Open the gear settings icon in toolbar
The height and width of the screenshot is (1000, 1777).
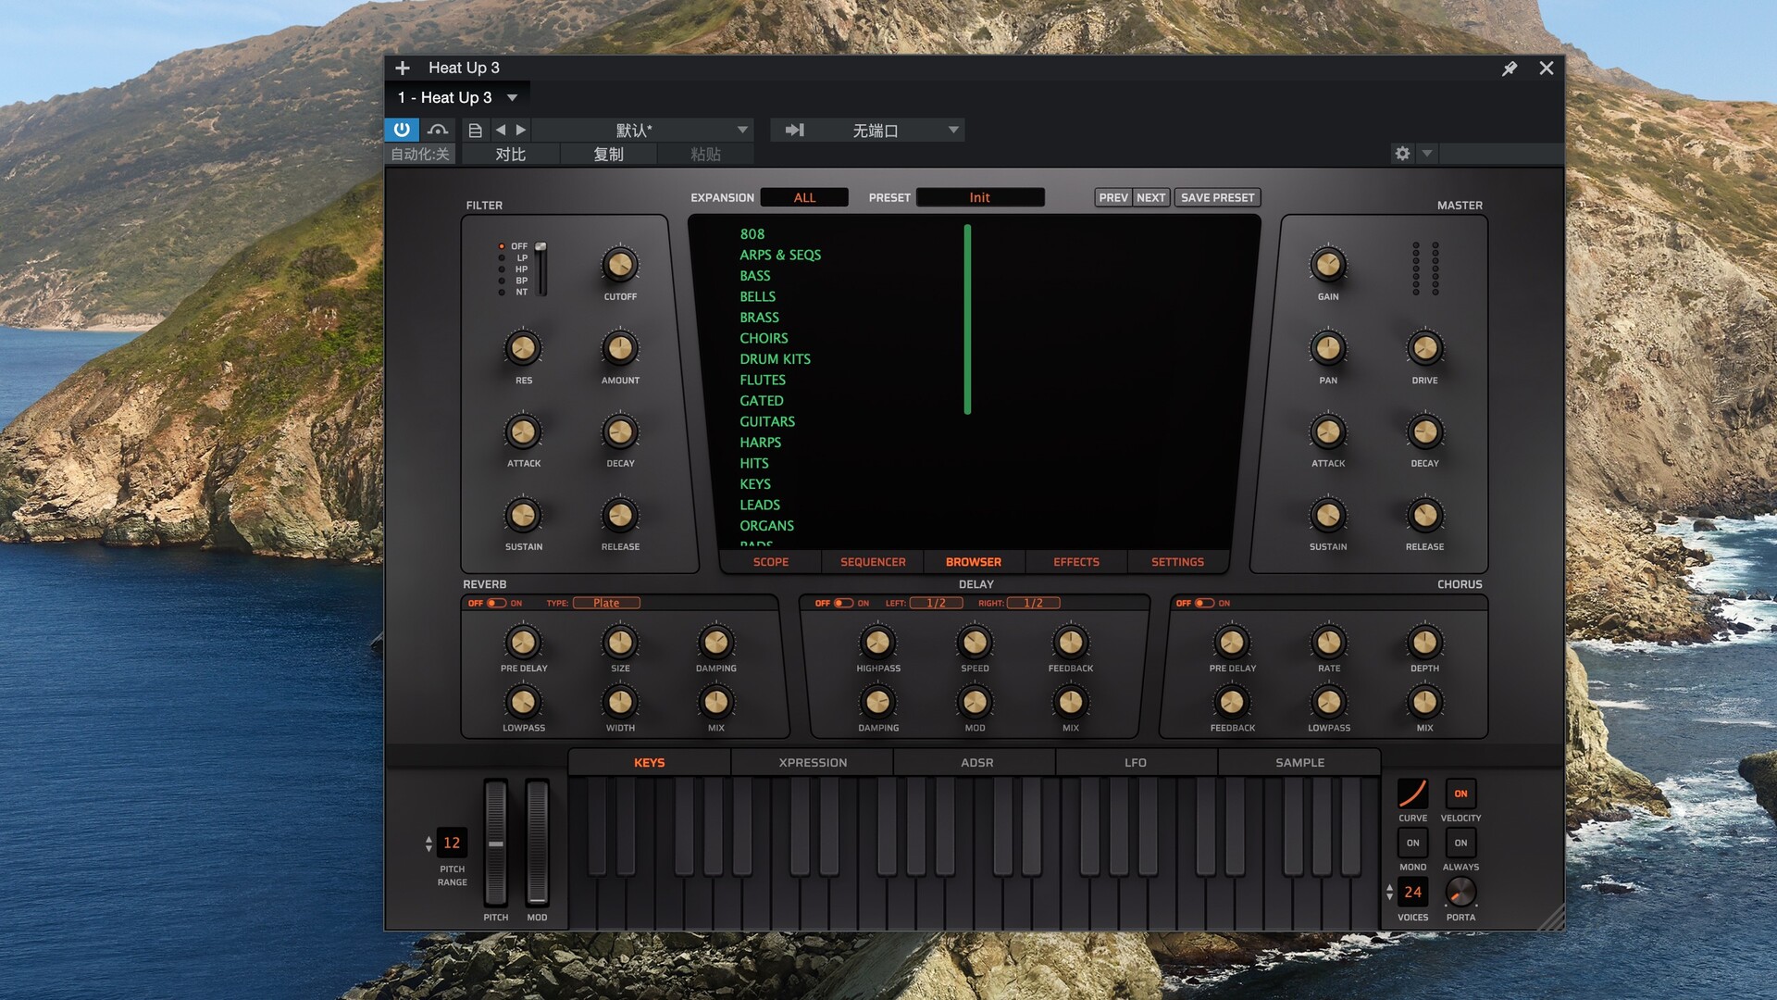click(x=1402, y=154)
